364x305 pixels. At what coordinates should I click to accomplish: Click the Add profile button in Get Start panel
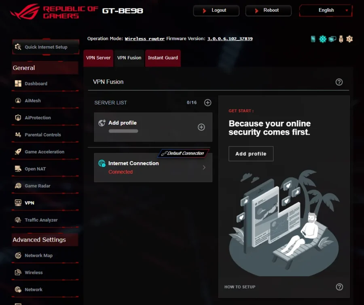[x=251, y=154]
